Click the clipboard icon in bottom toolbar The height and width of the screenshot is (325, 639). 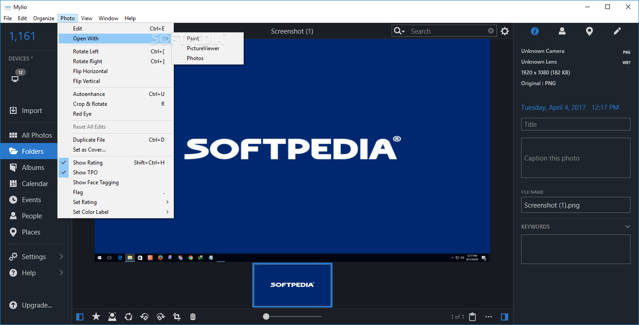click(472, 317)
